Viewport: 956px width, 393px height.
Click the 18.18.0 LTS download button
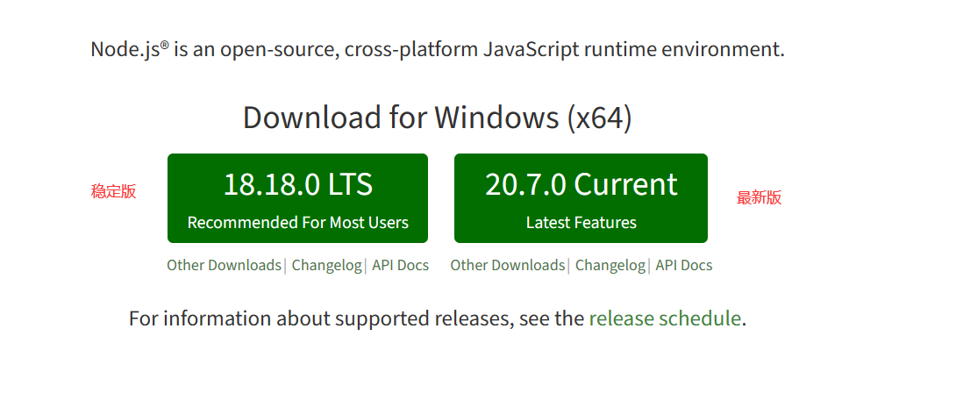(x=297, y=198)
